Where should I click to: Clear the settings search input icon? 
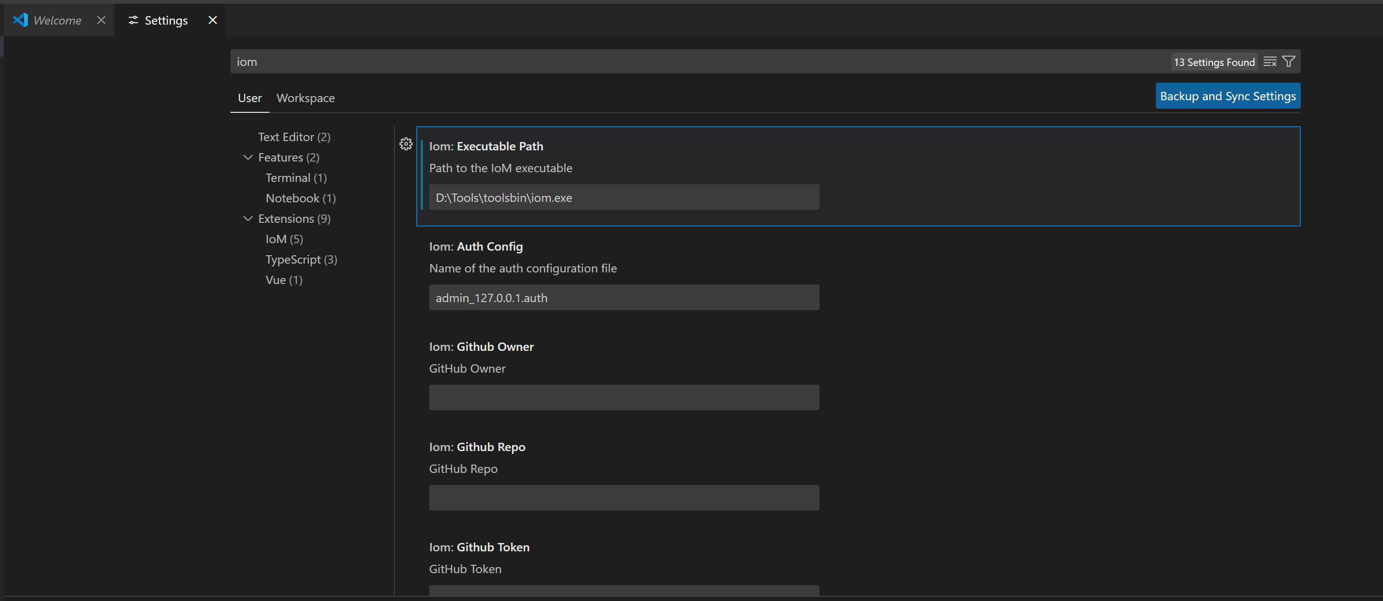[x=1270, y=62]
